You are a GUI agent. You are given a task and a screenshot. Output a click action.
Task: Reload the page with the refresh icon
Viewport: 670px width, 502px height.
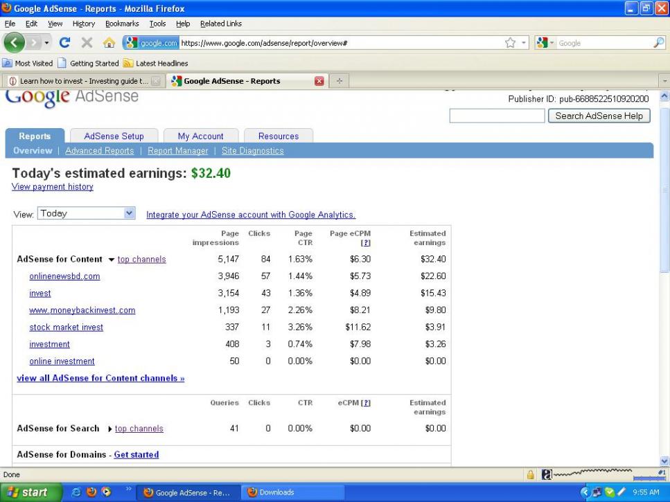(64, 43)
